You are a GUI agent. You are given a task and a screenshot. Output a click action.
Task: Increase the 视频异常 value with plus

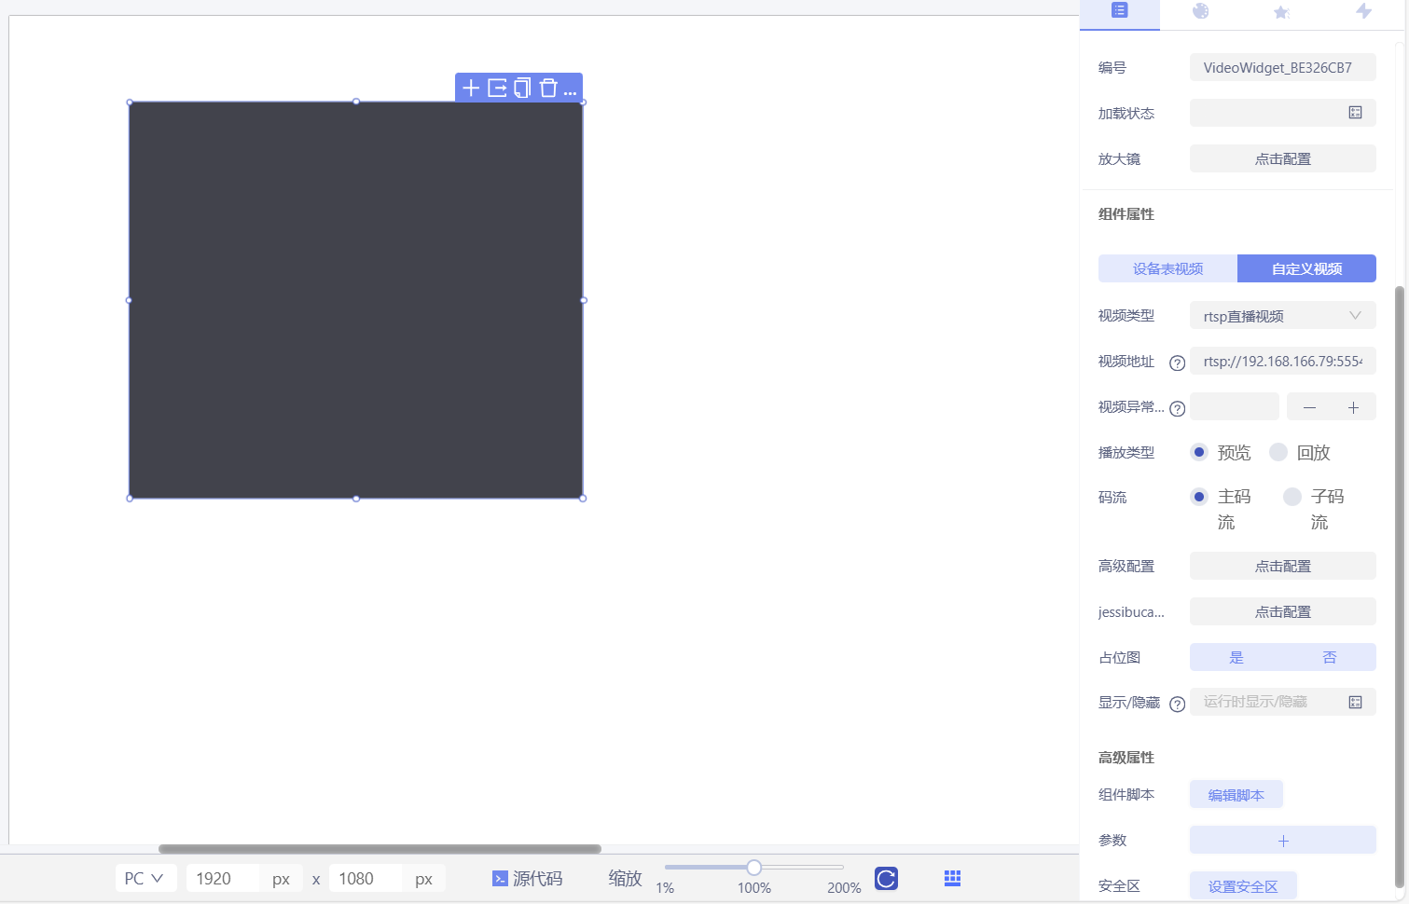pos(1353,407)
